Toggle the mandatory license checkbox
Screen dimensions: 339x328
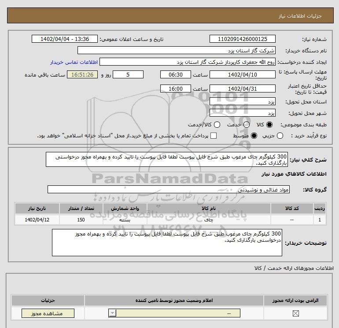(x=295, y=313)
